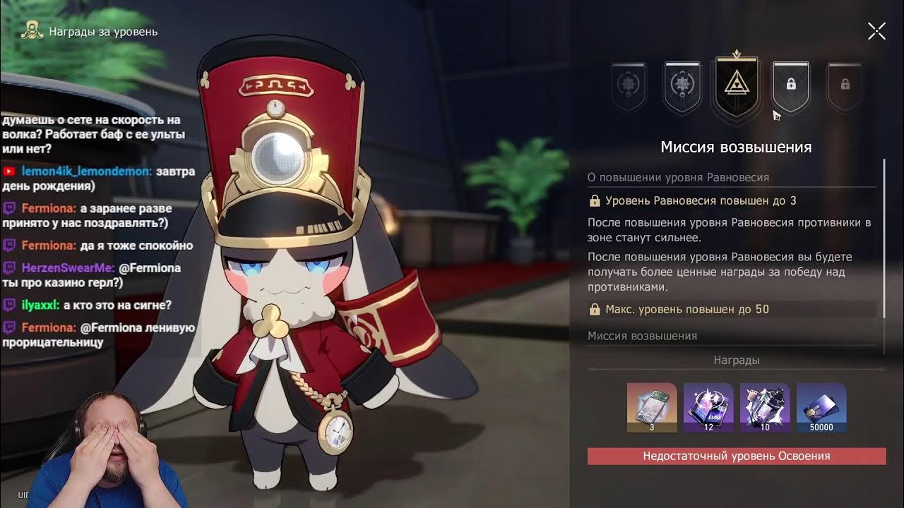This screenshot has width=904, height=508.
Task: Click the Награды за уровень title
Action: (x=103, y=32)
